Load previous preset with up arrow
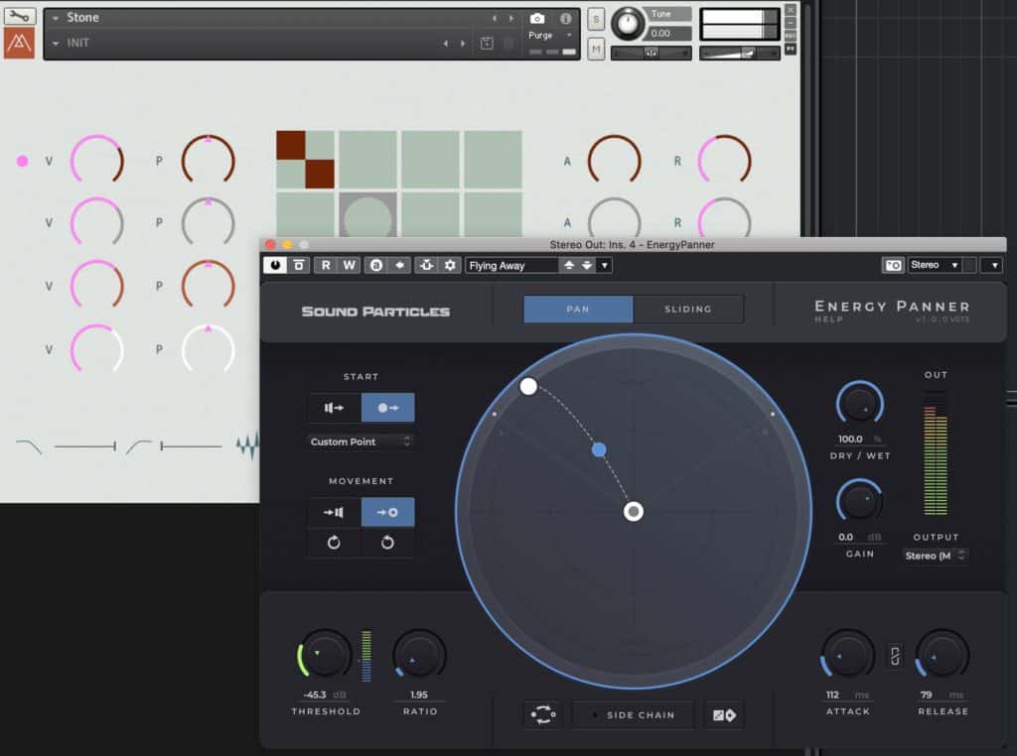1017x756 pixels. pos(569,265)
